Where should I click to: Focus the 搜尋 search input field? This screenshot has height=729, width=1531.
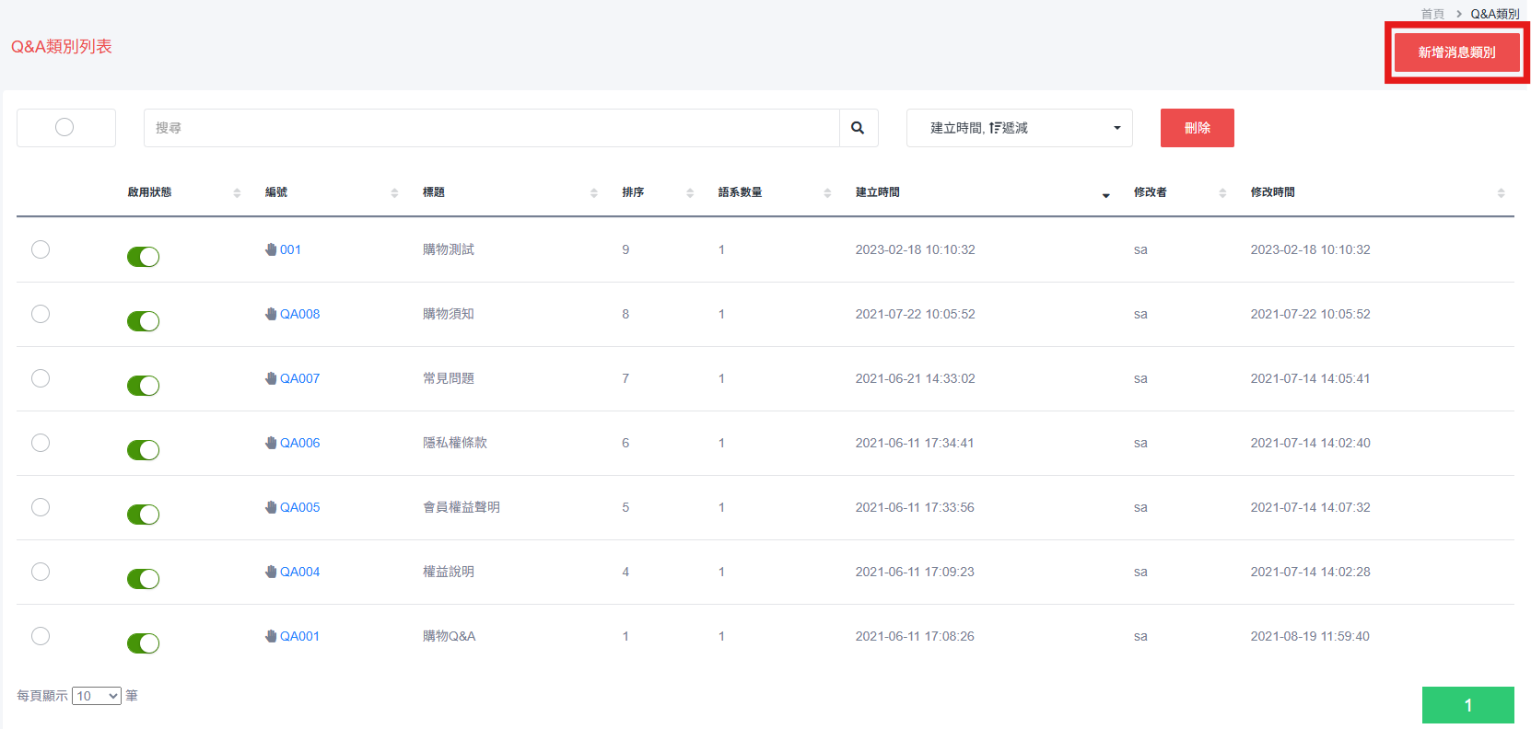point(492,128)
